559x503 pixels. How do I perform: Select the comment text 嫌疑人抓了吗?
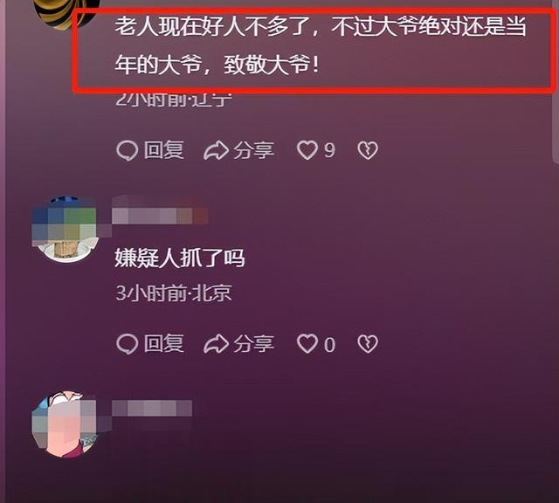(180, 258)
